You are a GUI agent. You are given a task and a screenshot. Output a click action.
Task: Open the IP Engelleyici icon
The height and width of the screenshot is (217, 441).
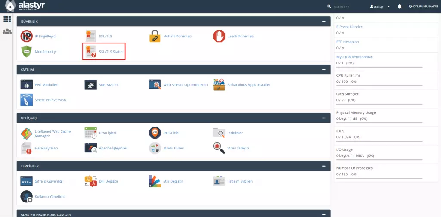point(27,37)
